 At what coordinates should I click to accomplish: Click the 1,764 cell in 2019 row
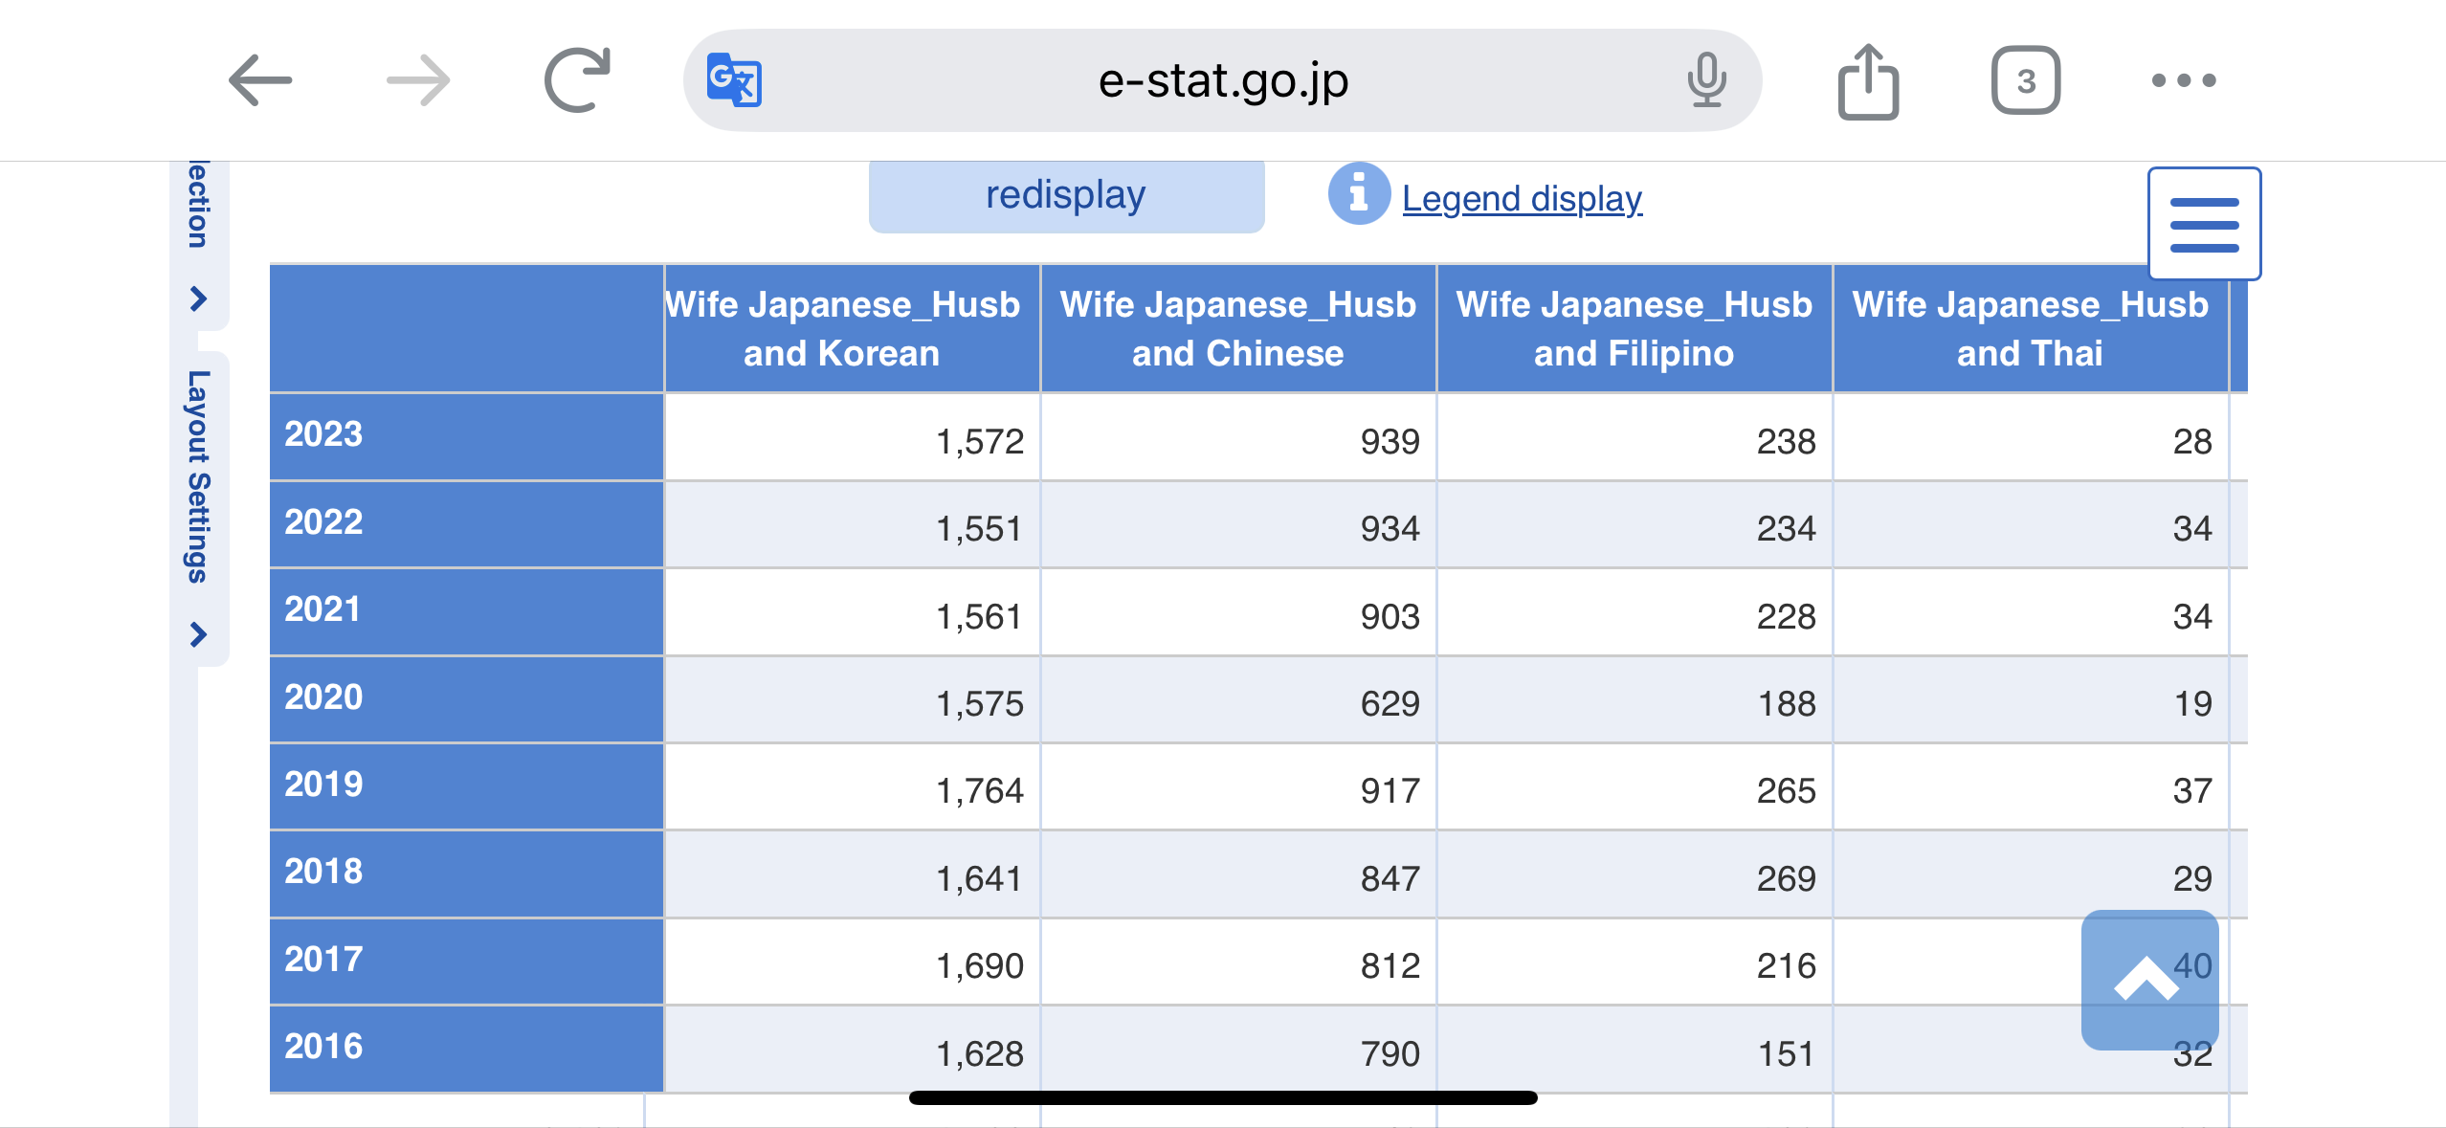pyautogui.click(x=852, y=787)
